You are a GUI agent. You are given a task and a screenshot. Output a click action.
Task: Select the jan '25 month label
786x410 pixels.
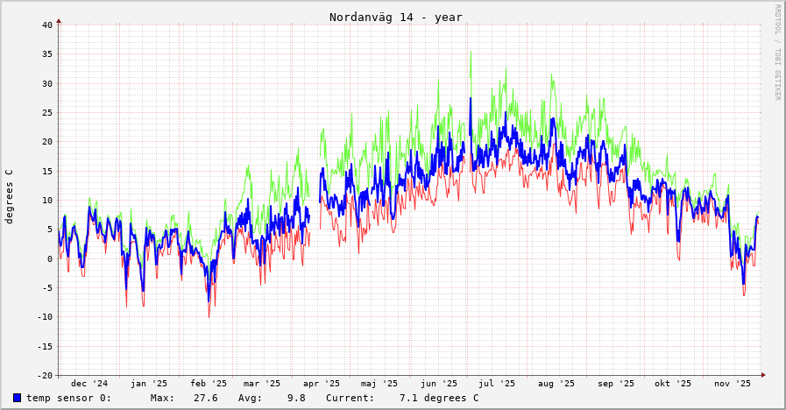pos(149,383)
